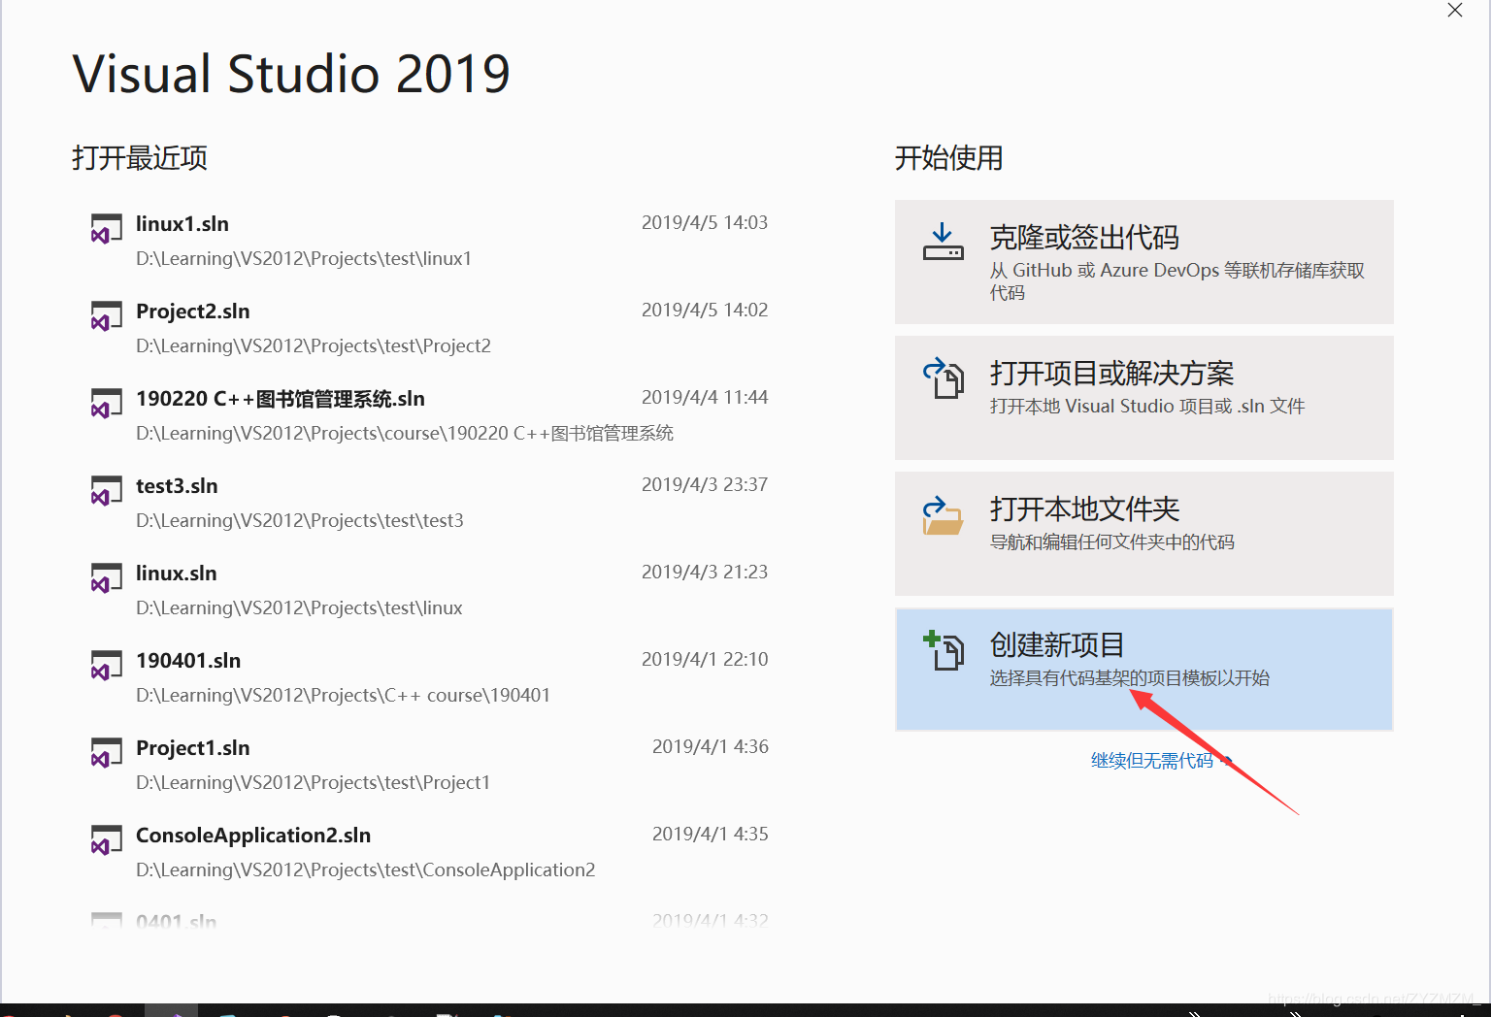Click path D:\Learning\VS2012\Projects\test\linux
This screenshot has width=1491, height=1017.
tap(299, 608)
